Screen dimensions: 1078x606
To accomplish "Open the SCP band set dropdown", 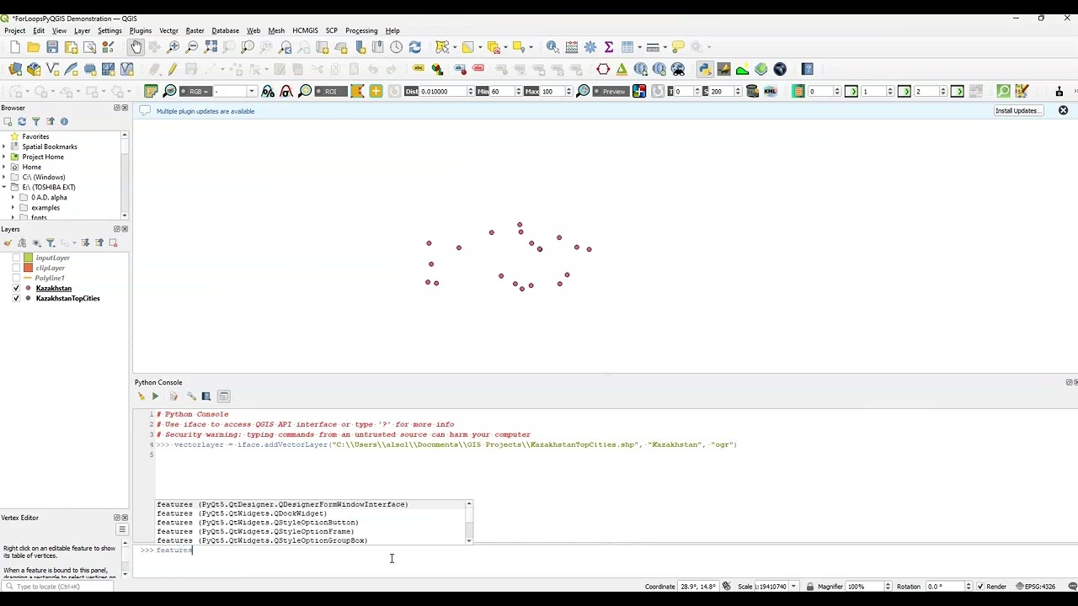I will click(x=251, y=91).
